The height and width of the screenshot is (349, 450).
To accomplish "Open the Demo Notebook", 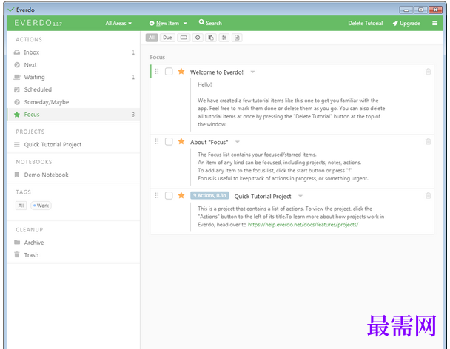I will coord(73,174).
